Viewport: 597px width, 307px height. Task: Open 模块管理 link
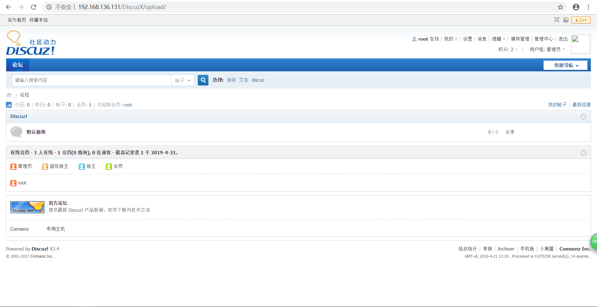click(520, 39)
